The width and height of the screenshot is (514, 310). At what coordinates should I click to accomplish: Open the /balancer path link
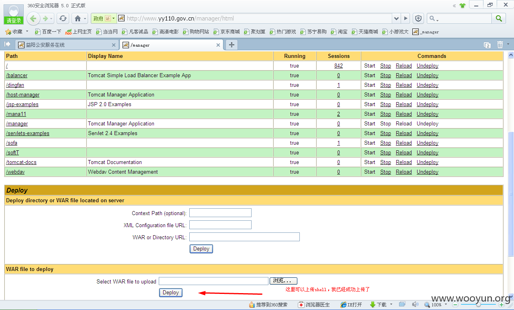[17, 76]
